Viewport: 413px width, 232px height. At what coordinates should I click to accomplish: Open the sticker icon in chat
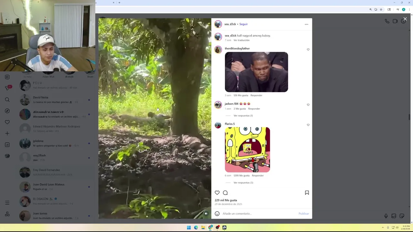point(402,216)
